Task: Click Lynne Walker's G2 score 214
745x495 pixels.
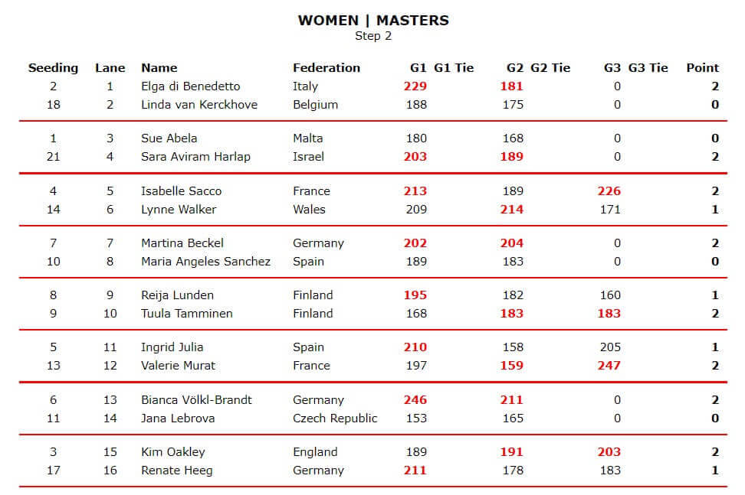Action: (512, 210)
